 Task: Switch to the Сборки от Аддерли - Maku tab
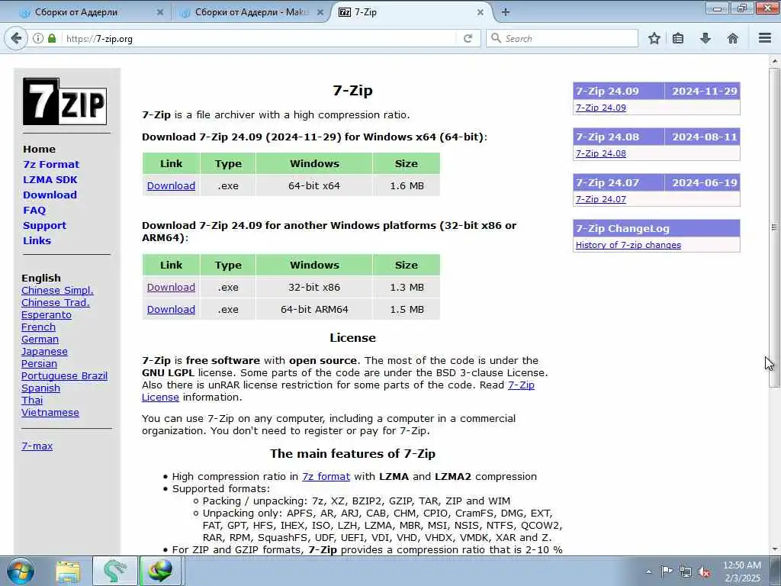pos(252,12)
